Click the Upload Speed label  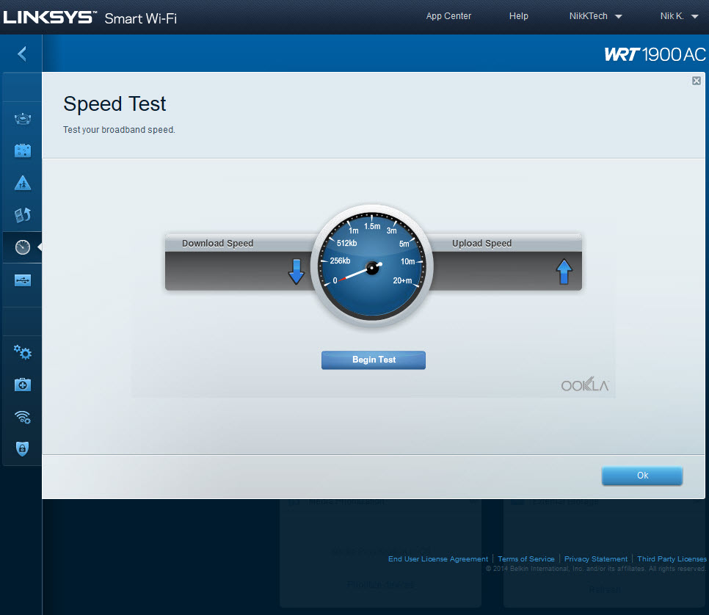(x=481, y=244)
